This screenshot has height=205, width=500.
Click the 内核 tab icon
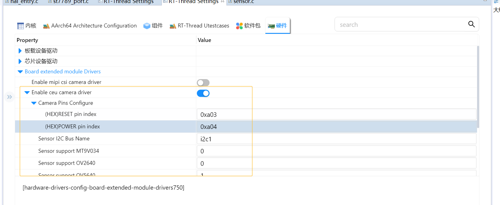point(21,26)
